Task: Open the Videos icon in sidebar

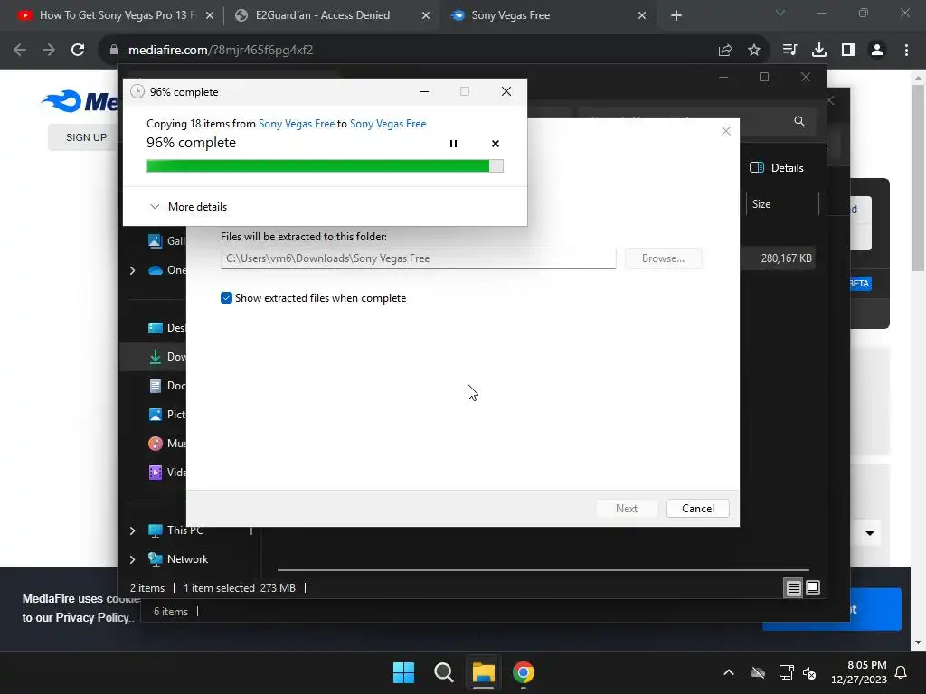Action: [156, 472]
